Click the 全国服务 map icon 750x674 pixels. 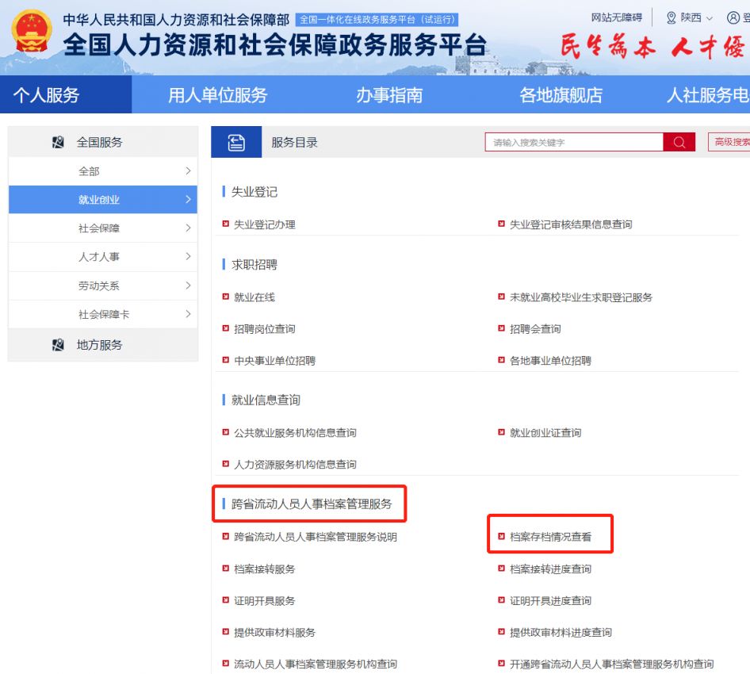58,142
